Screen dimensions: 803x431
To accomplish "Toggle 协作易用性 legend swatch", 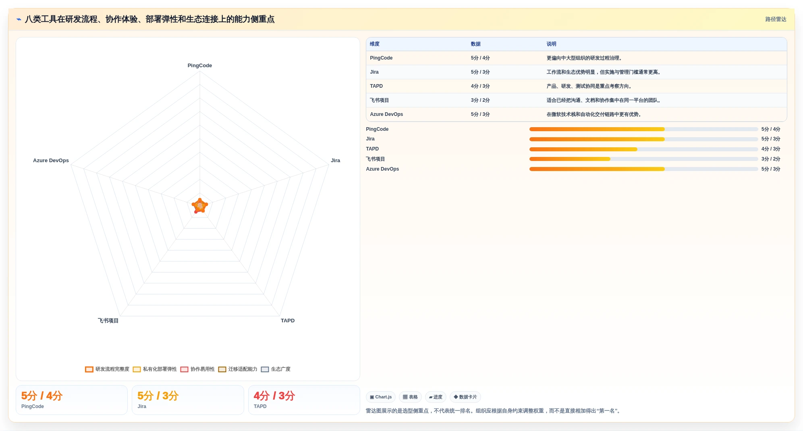I will click(x=184, y=369).
